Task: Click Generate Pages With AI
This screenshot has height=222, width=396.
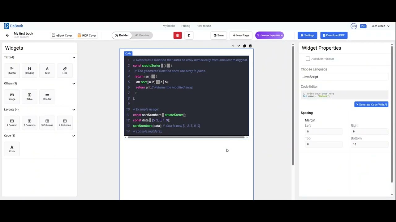Action: point(269,35)
